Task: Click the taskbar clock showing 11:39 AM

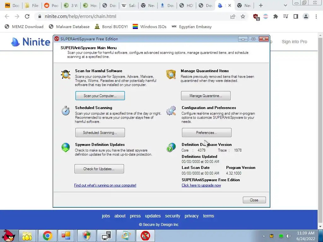Action: click(x=306, y=236)
